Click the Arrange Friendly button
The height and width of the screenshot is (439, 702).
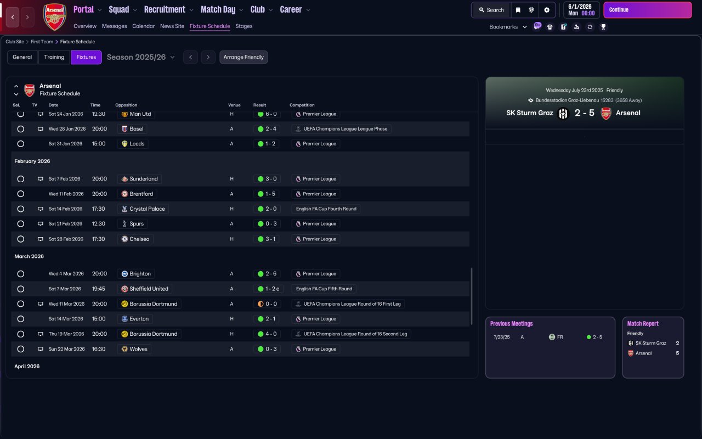coord(244,57)
